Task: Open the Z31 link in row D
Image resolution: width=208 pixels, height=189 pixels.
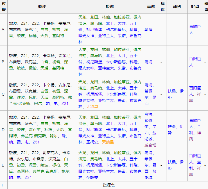Action: pyautogui.click(x=36, y=142)
